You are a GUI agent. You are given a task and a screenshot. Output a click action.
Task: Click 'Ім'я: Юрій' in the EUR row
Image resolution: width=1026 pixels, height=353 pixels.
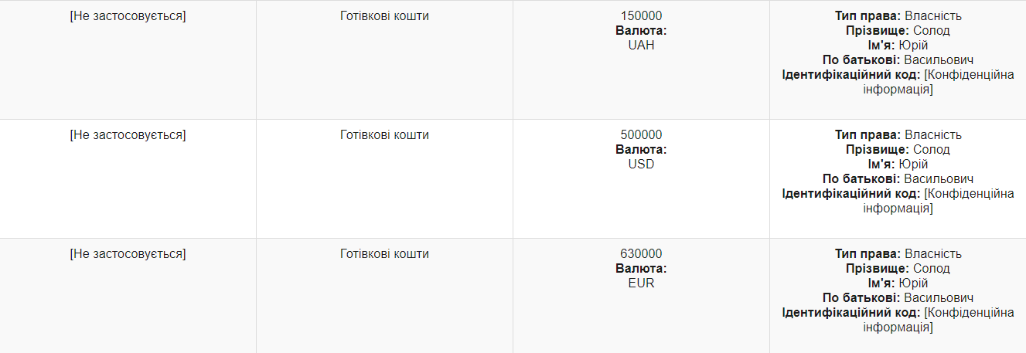pyautogui.click(x=898, y=283)
